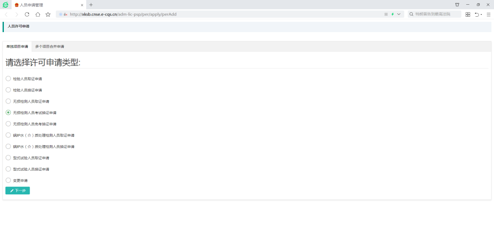Click the 下一步 button
The image size is (494, 226).
18,190
